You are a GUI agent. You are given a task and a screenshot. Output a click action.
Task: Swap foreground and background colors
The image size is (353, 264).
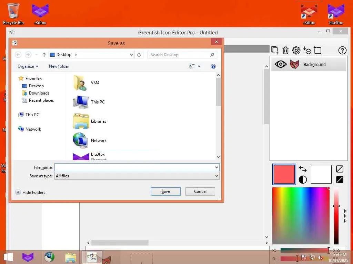[303, 168]
